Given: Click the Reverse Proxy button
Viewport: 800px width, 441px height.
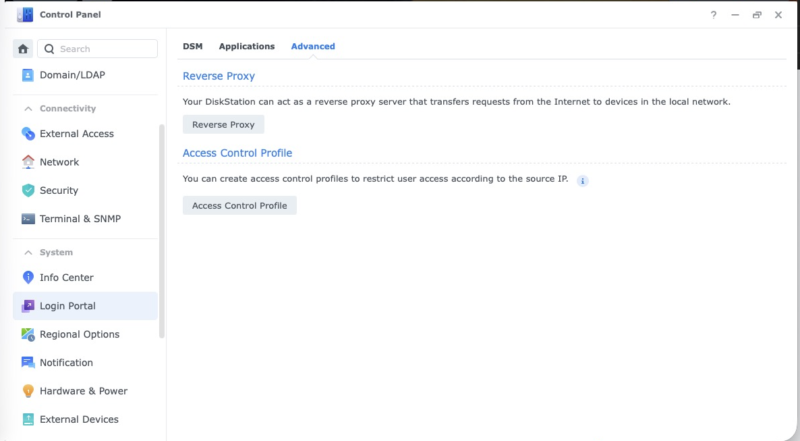Looking at the screenshot, I should [x=223, y=124].
